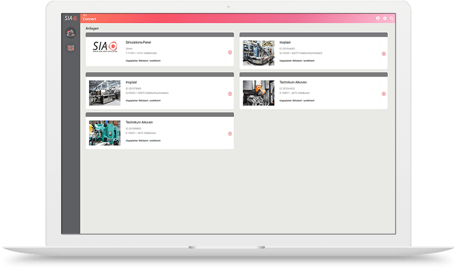The height and width of the screenshot is (269, 457).
Task: Click status icon on Technikum Alkoven card with turquoise machine
Action: (x=230, y=134)
